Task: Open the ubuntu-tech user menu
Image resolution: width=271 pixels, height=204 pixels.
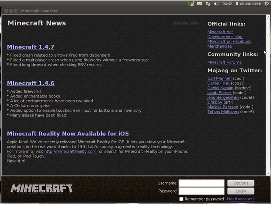Action: coord(248,4)
